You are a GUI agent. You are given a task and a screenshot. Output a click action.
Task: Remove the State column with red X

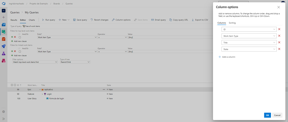(x=279, y=49)
